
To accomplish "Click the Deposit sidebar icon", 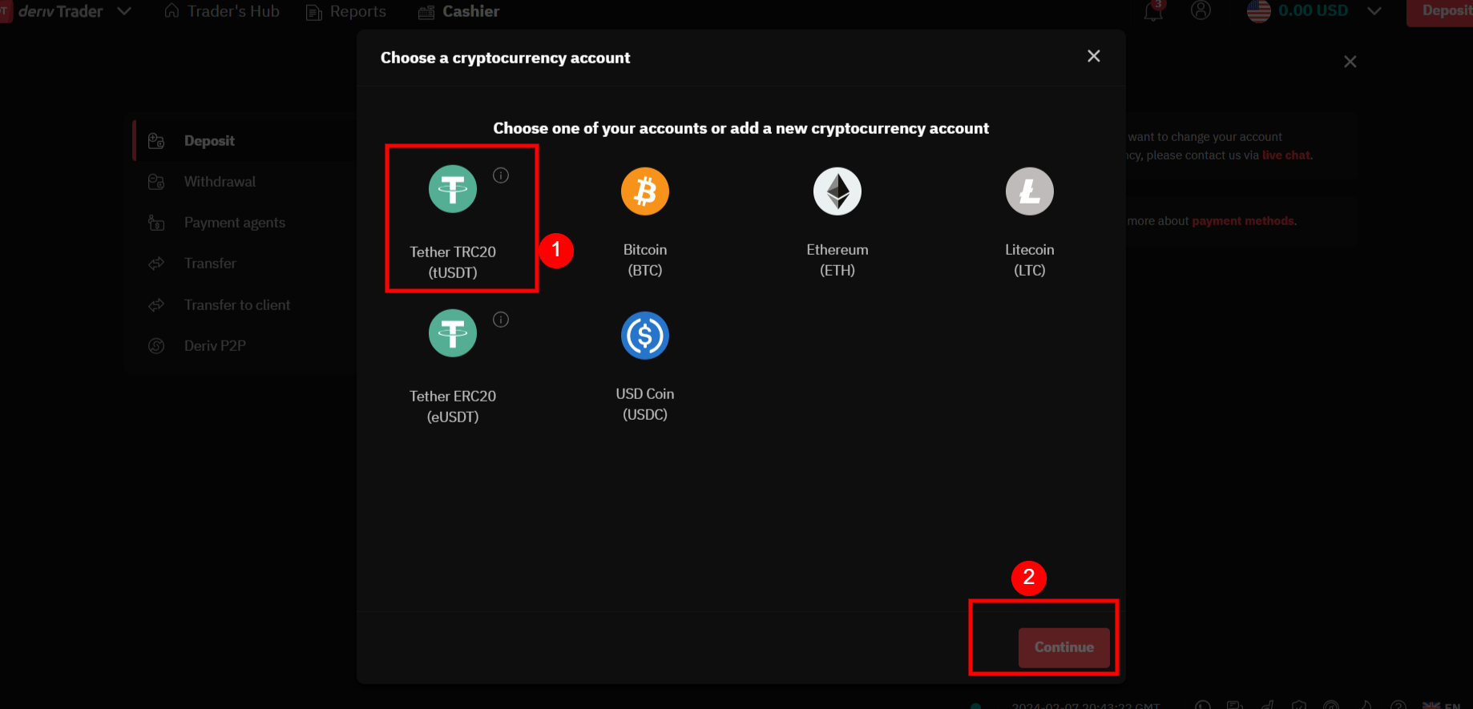I will coord(156,141).
